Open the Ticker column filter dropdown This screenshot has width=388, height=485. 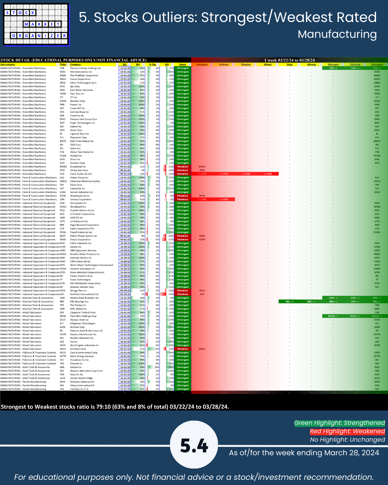tap(68, 65)
